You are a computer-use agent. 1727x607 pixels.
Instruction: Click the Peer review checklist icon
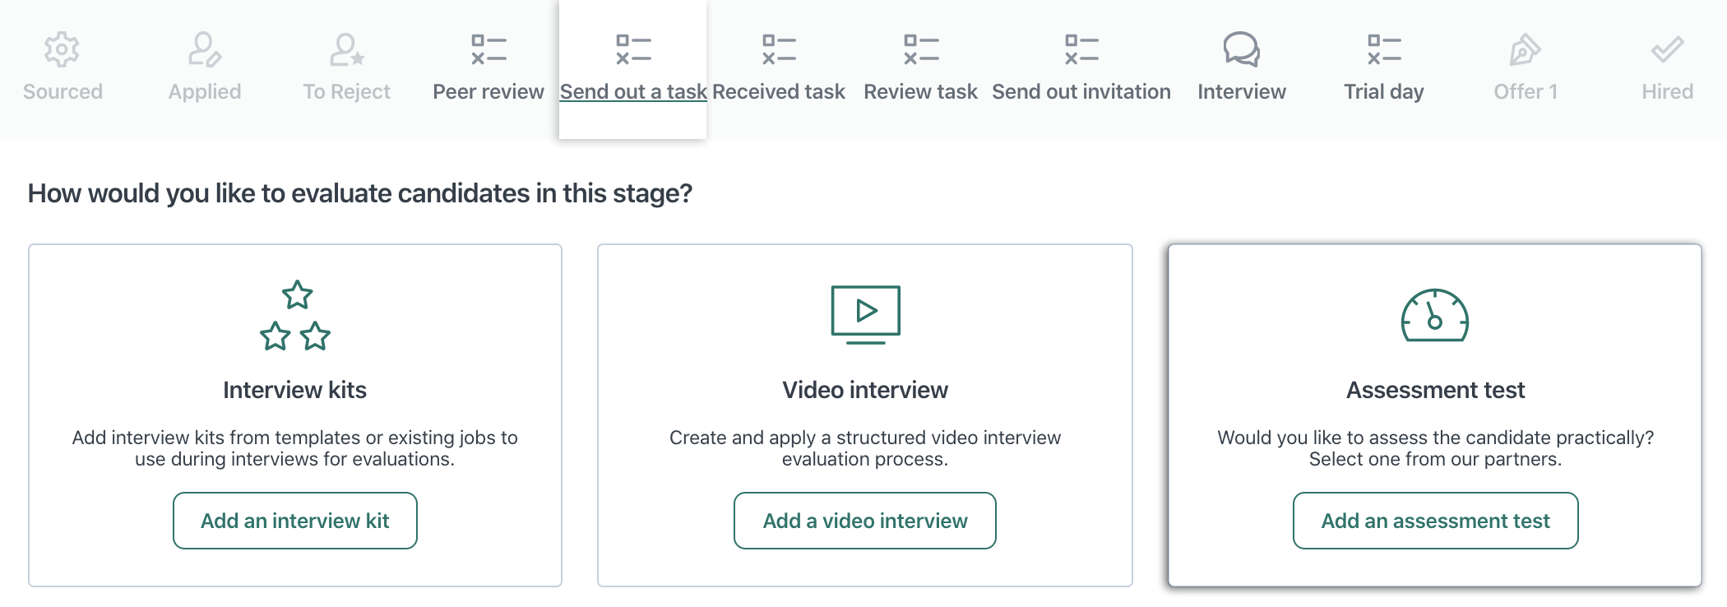tap(488, 49)
